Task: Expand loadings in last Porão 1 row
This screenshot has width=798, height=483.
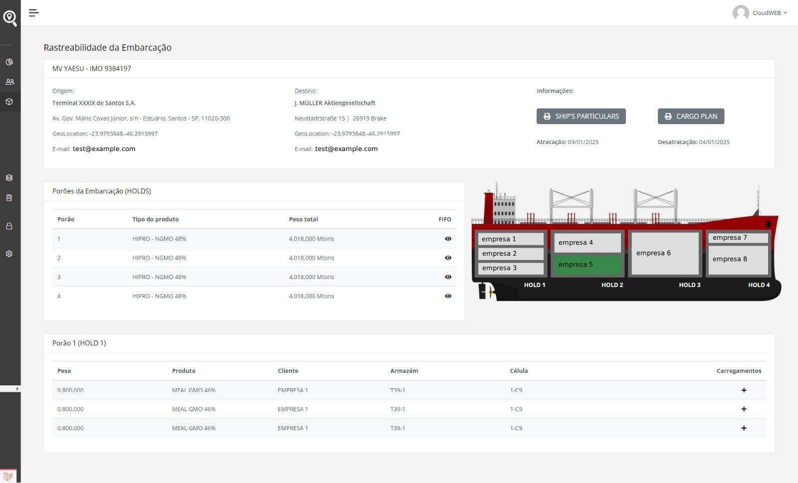Action: [744, 428]
